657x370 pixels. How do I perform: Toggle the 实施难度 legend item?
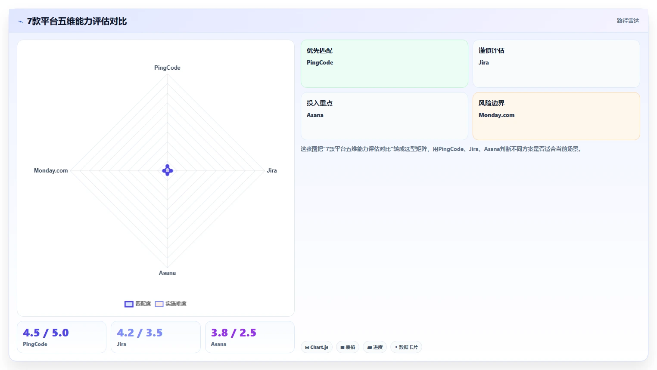coord(171,304)
